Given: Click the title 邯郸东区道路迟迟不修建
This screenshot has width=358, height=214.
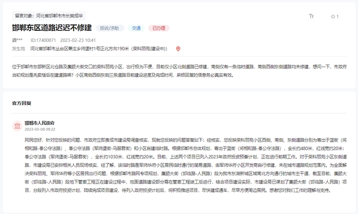Looking at the screenshot, I should tap(52, 28).
